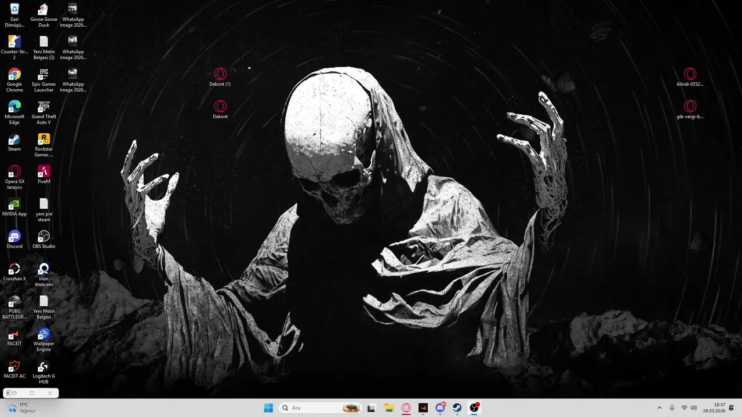This screenshot has height=417, width=742.
Task: Click the taskbar Ara search box
Action: pyautogui.click(x=320, y=408)
